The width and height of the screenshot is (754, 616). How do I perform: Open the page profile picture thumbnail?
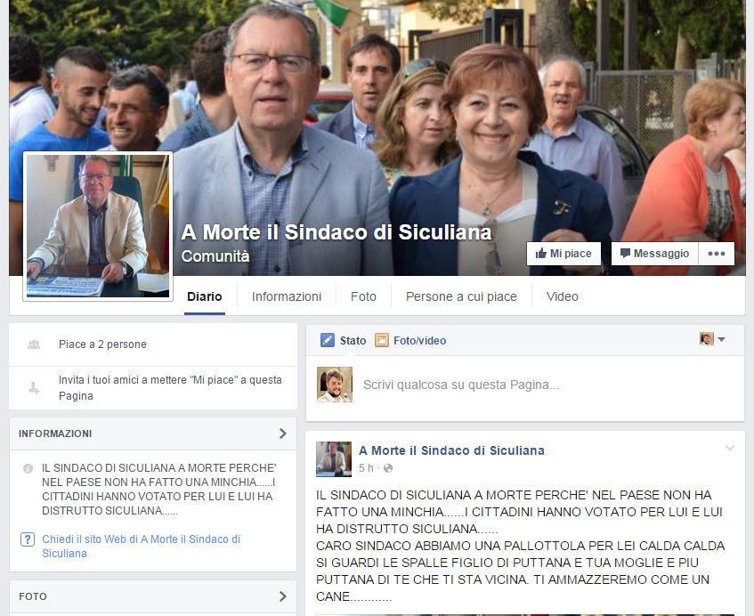(98, 226)
